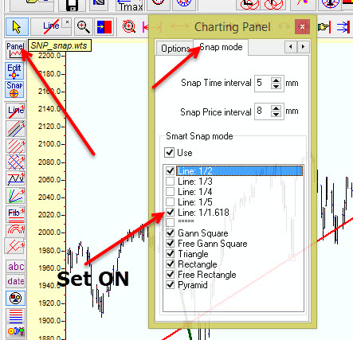353x340 pixels.
Task: Increase Snap Price interval with up arrow
Action: pos(277,108)
